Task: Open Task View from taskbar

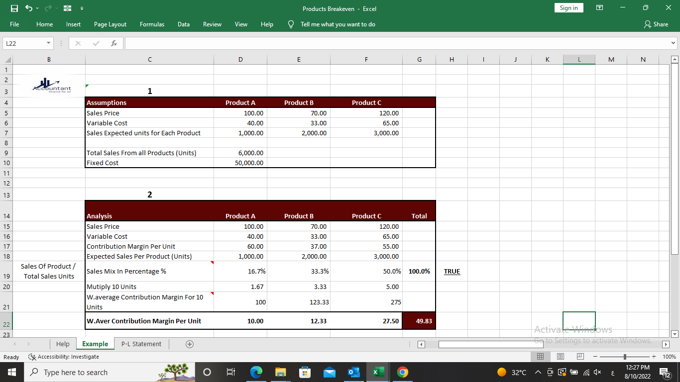Action: pos(231,372)
